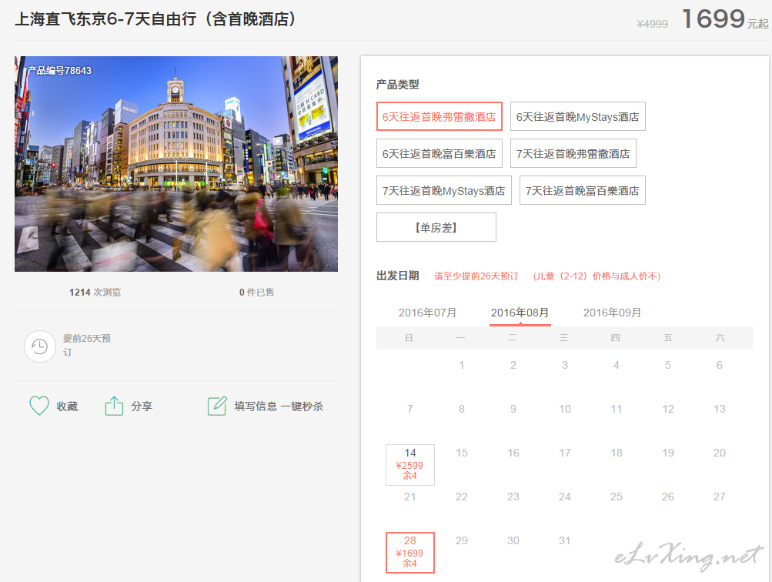The width and height of the screenshot is (772, 582).
Task: Select 7天往返首晚富百樂酒店 option
Action: pos(583,190)
